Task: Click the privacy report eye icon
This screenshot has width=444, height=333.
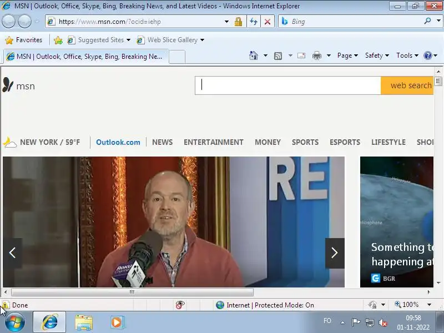Action: pos(180,305)
